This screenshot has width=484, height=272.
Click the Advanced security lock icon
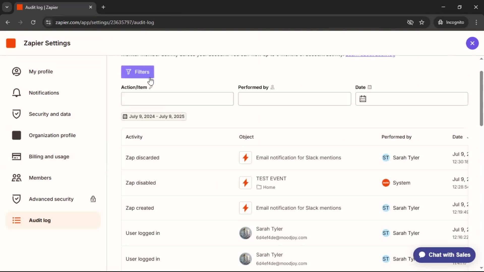(93, 199)
